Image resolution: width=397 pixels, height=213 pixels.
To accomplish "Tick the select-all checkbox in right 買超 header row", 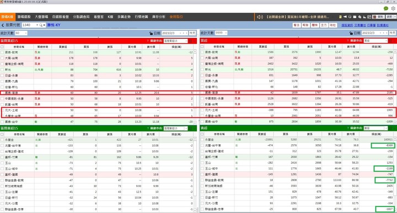I will coord(202,46).
